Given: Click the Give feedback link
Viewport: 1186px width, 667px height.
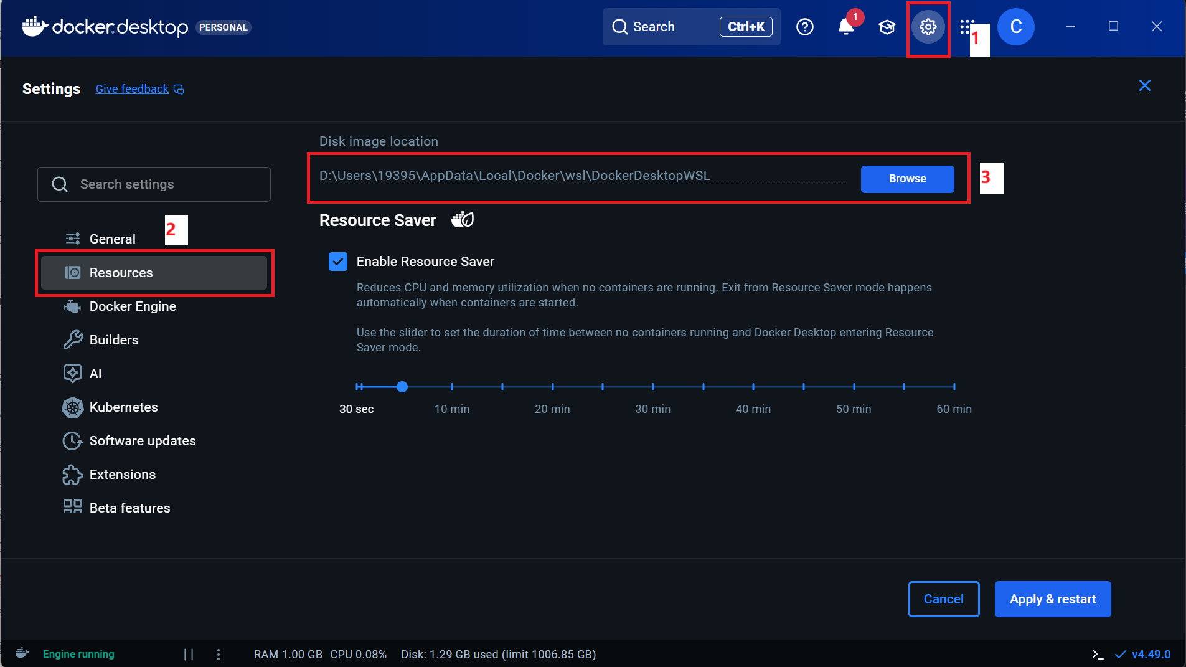Looking at the screenshot, I should [x=131, y=88].
